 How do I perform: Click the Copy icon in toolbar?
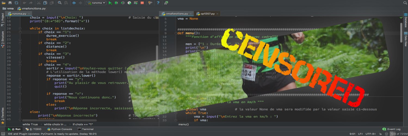pos(45,3)
